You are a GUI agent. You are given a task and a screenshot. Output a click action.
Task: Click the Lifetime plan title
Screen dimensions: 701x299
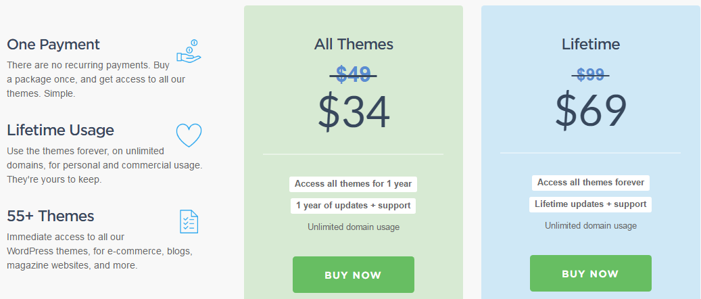pyautogui.click(x=591, y=45)
